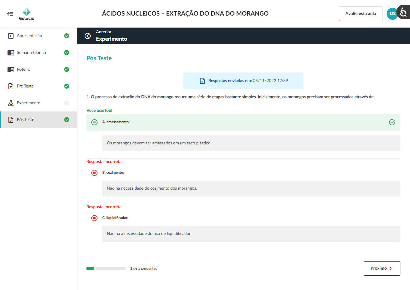Select the Roteiro book icon
Viewport: 410px width, 290px height.
(x=11, y=70)
